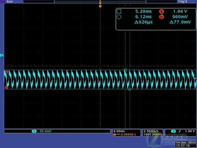Click the red cursor 'b' marker on waveform
The width and height of the screenshot is (197, 148).
(6, 87)
